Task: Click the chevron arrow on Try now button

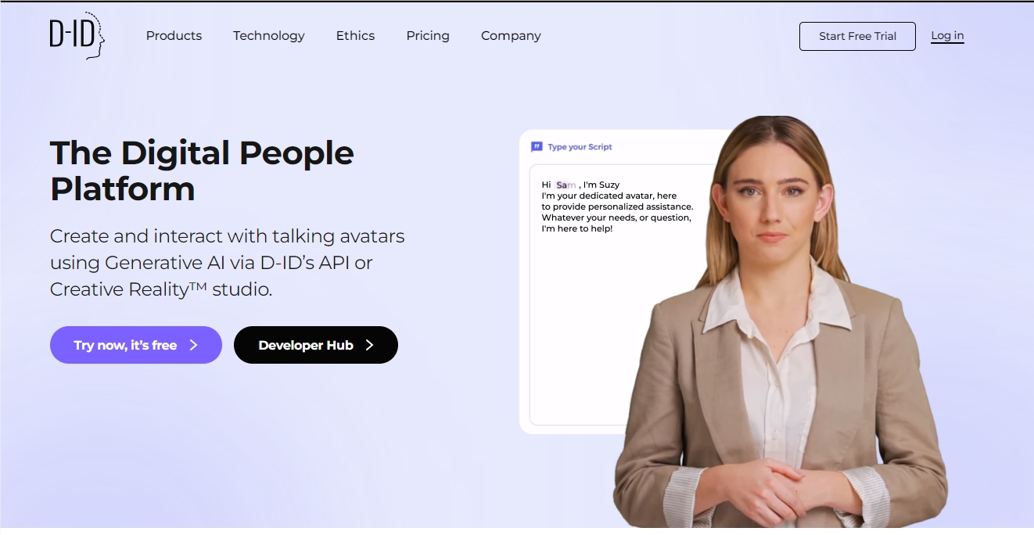Action: click(194, 345)
